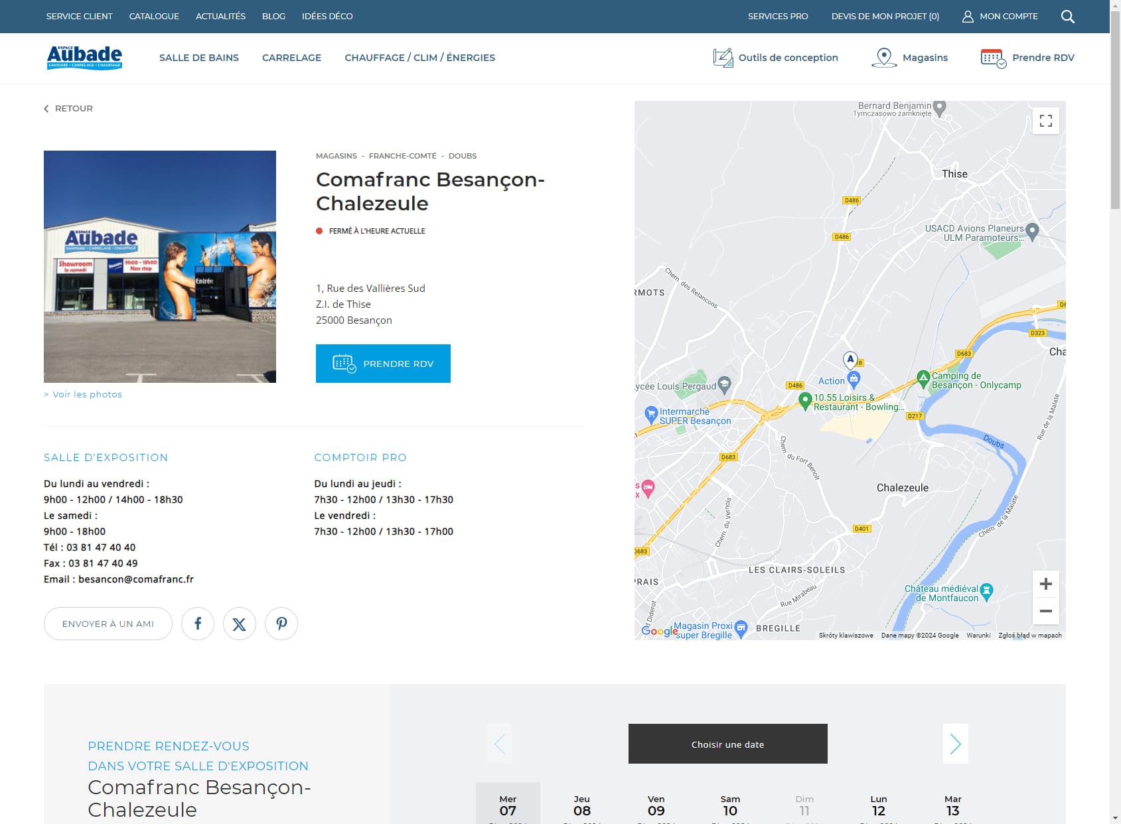The height and width of the screenshot is (824, 1121).
Task: Click the blue PRENDRE RDV button
Action: pos(383,364)
